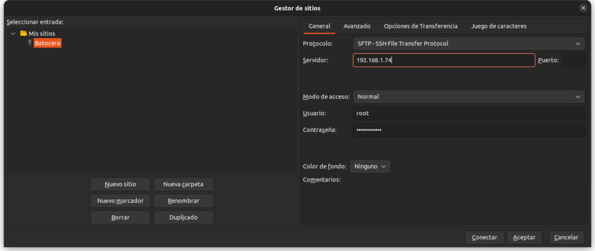Click the Aceptar button
The width and height of the screenshot is (595, 251).
pos(524,237)
